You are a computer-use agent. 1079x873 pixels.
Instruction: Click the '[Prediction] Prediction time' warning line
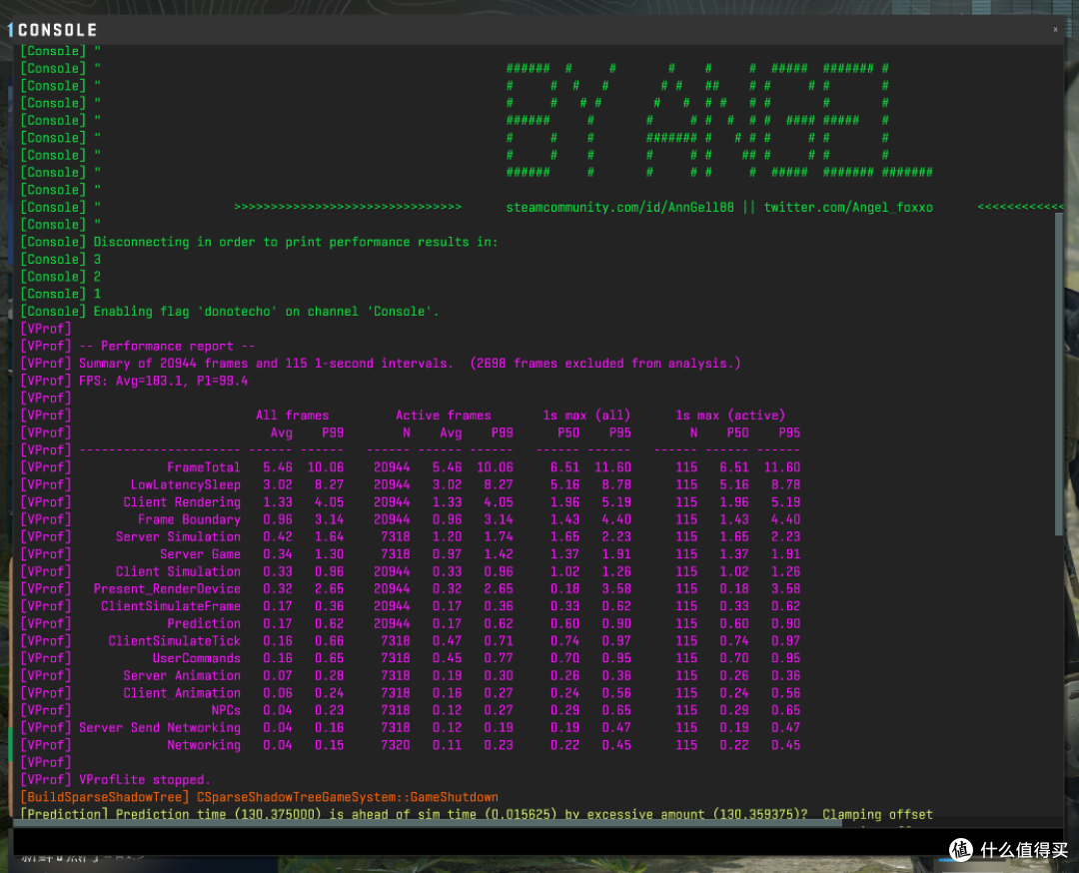click(477, 814)
